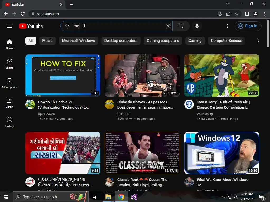
Task: Open the tab search dropdown chevron
Action: coord(228,4)
